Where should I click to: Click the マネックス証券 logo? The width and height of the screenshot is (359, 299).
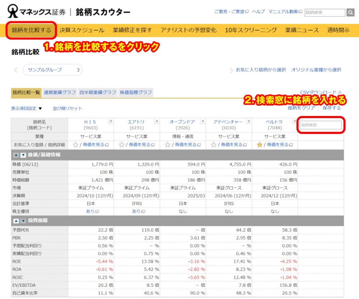(36, 12)
